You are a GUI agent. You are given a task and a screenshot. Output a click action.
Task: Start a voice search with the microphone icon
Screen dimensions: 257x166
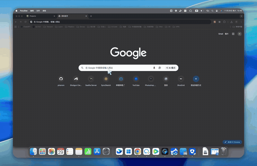click(x=154, y=68)
